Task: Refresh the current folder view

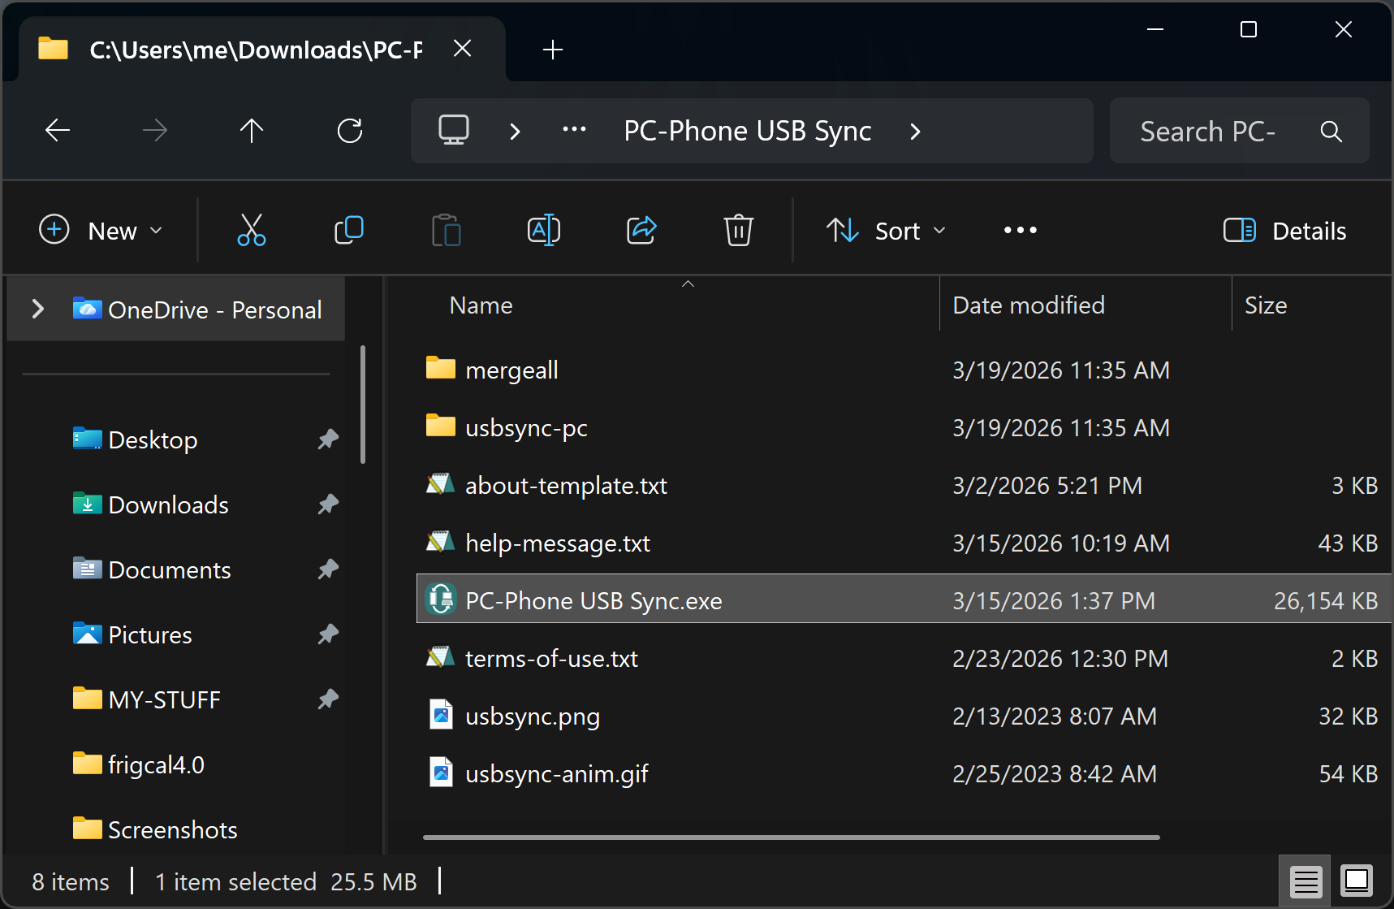Action: (349, 131)
